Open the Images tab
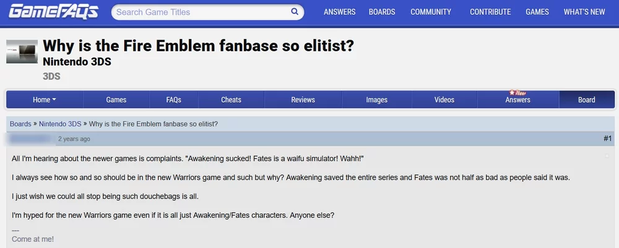This screenshot has height=248, width=619. [x=376, y=100]
